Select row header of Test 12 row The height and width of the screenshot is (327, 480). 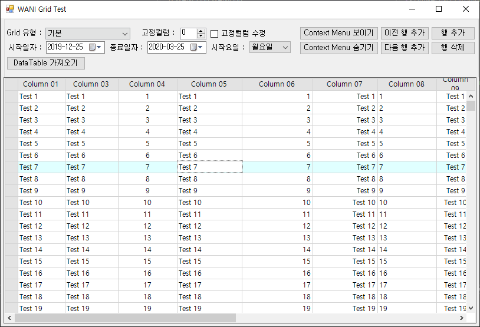tap(11, 226)
